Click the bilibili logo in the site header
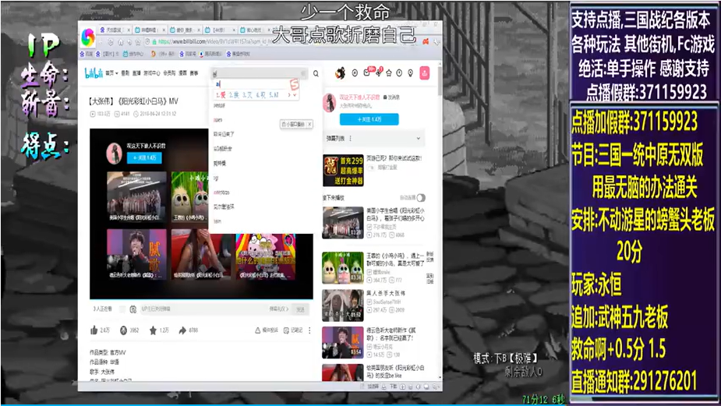 (94, 72)
